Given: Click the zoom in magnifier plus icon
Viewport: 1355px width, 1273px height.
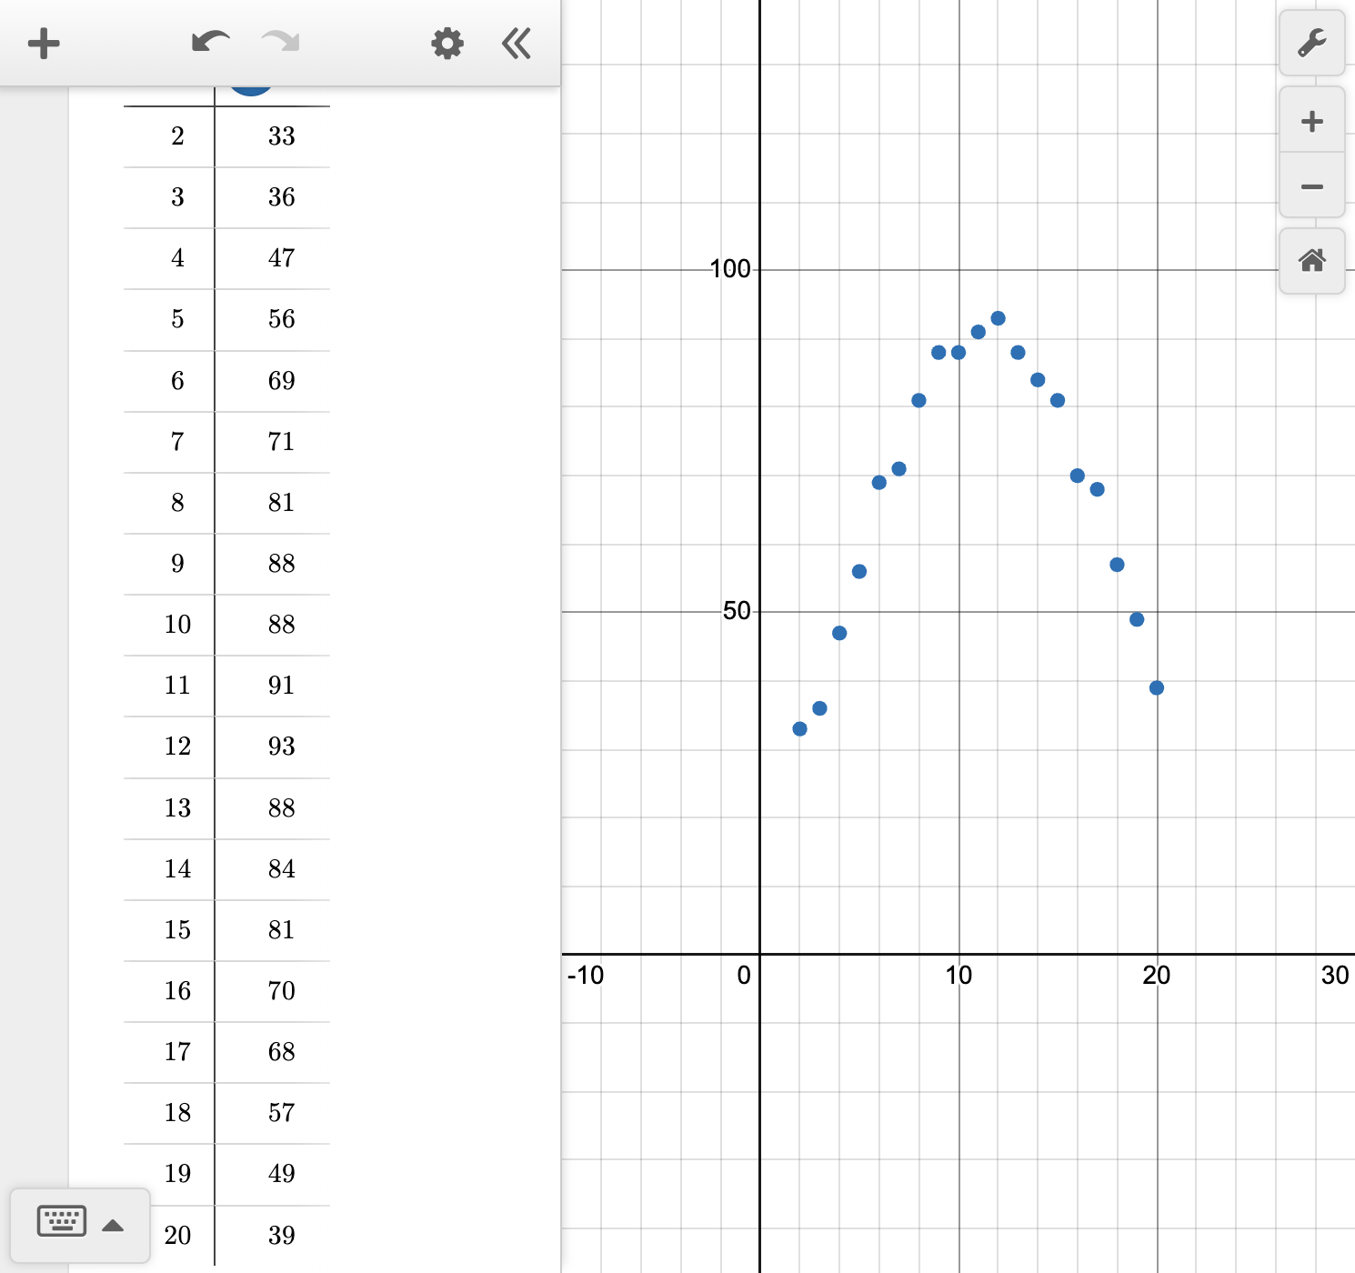Looking at the screenshot, I should click(x=1312, y=120).
